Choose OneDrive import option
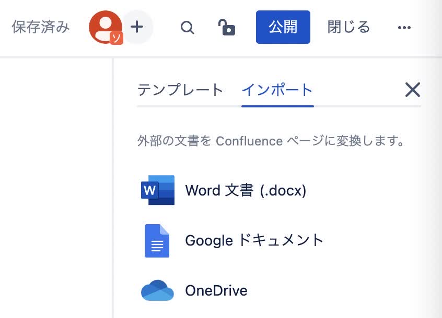Screen dimensions: 442x318 (216, 290)
